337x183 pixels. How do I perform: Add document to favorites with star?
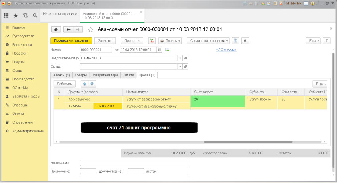90,30
